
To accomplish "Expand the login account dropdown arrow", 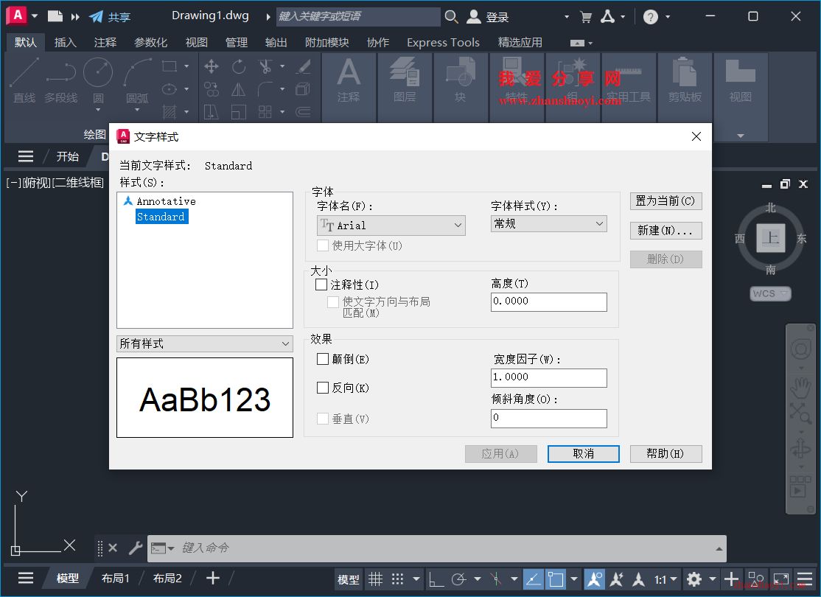I will [x=567, y=17].
